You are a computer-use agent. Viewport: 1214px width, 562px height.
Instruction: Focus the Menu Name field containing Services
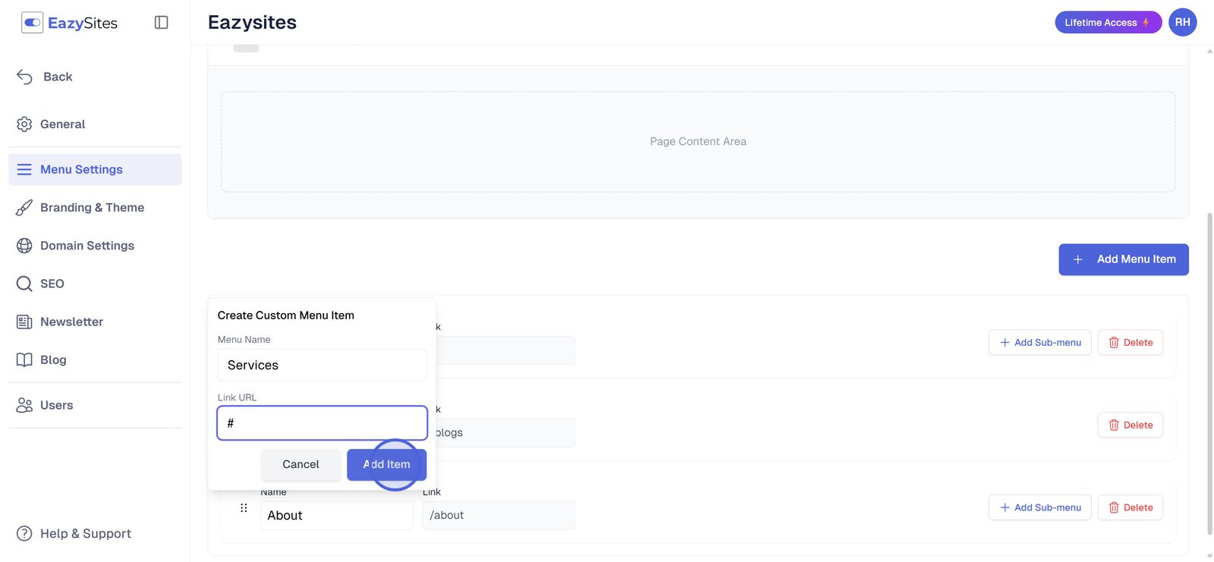[322, 366]
